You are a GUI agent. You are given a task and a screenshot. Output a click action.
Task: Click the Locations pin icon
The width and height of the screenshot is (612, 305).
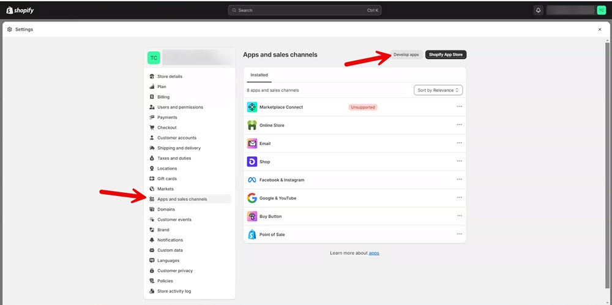click(x=152, y=168)
